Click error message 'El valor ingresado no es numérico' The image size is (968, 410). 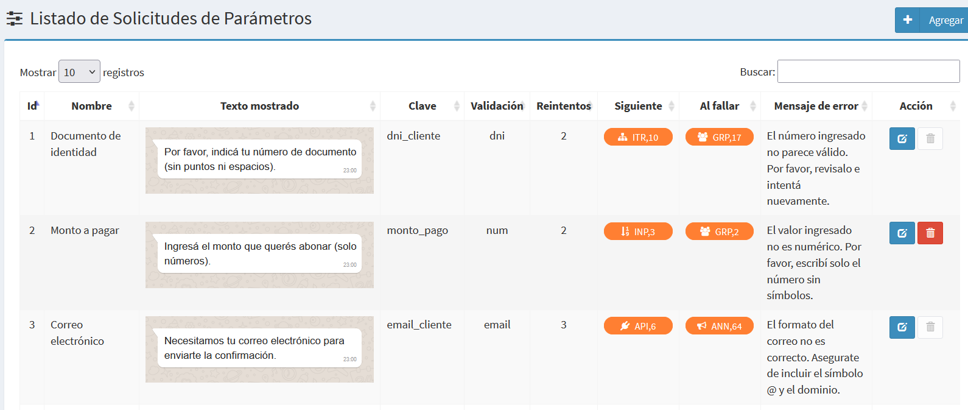pos(814,263)
